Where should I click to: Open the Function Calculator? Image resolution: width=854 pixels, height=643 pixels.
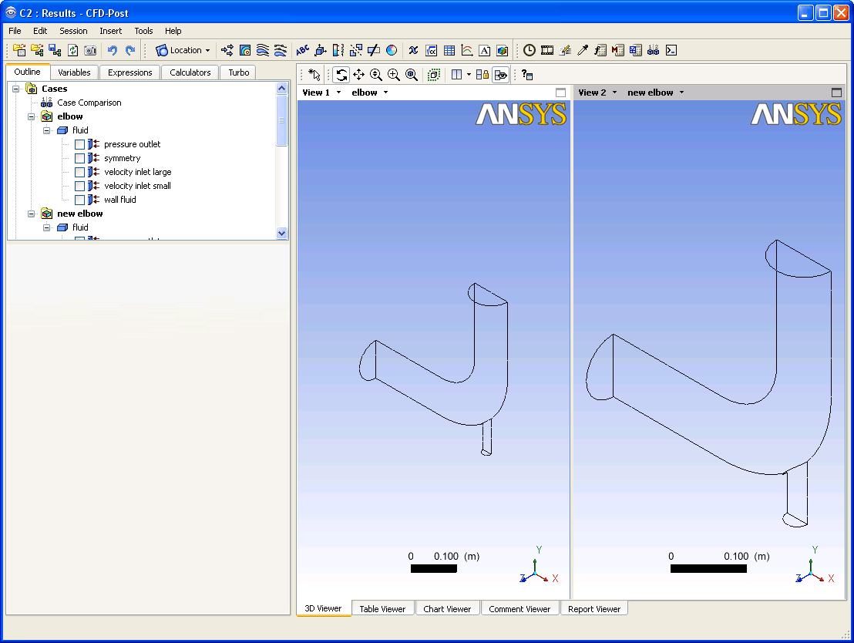click(600, 50)
